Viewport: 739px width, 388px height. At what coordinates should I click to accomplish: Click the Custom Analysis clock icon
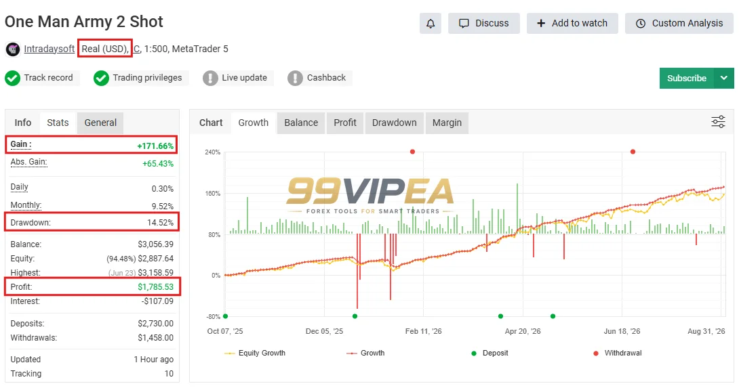click(641, 24)
